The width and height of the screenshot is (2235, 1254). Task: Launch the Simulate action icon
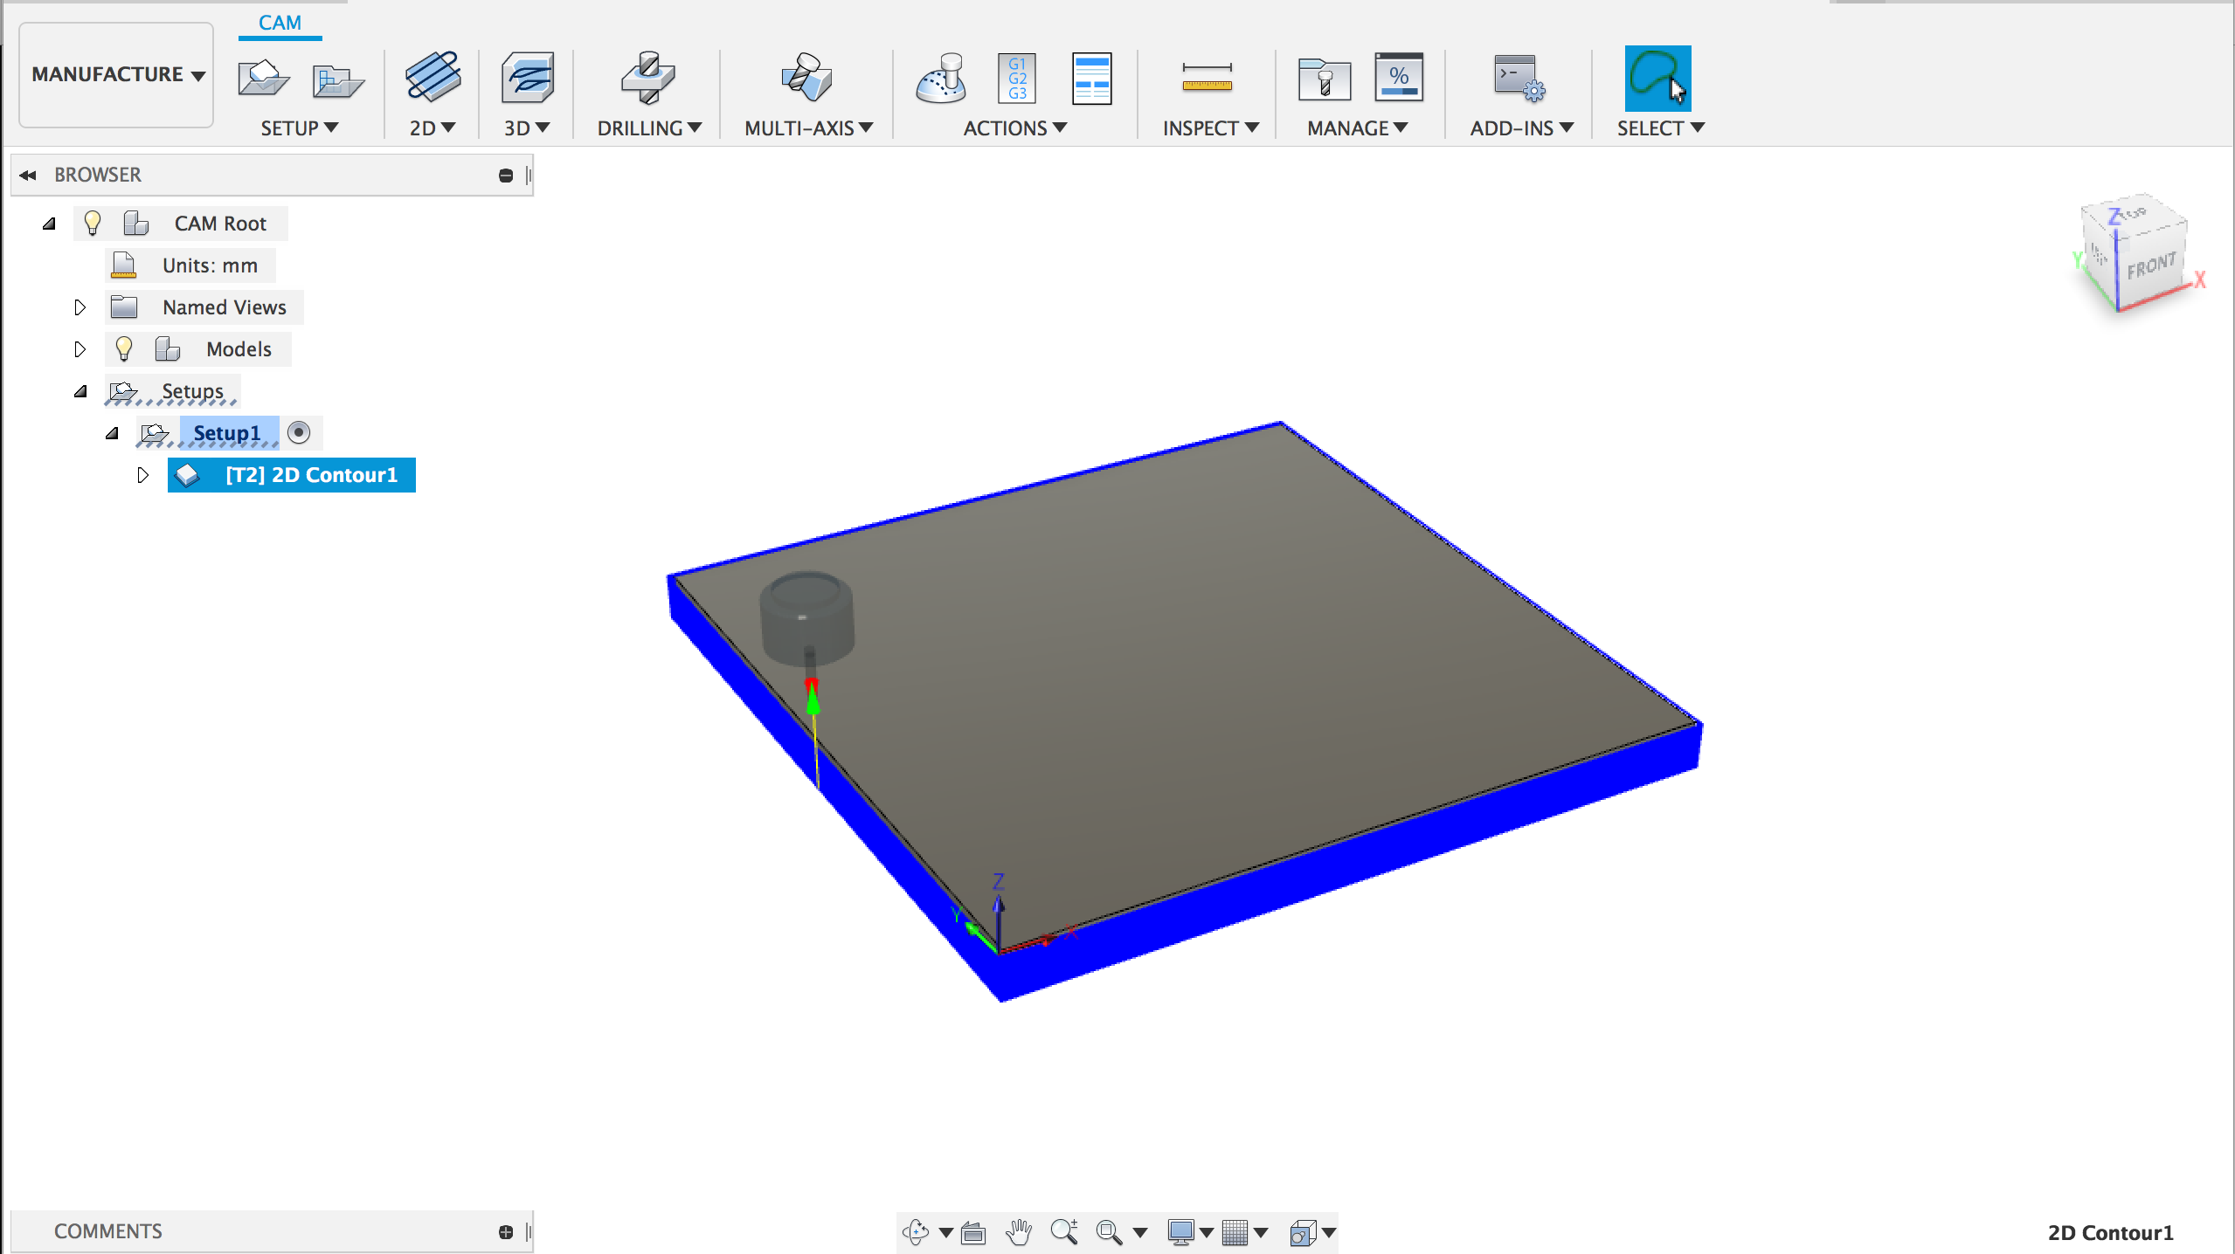coord(941,79)
